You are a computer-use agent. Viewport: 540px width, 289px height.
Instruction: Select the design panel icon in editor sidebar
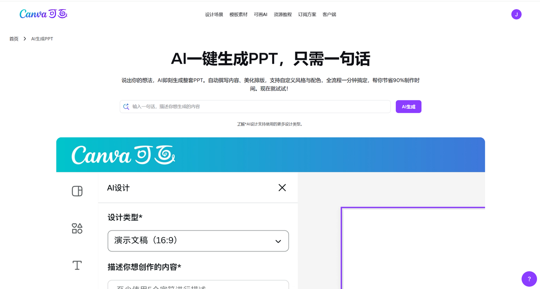77,190
